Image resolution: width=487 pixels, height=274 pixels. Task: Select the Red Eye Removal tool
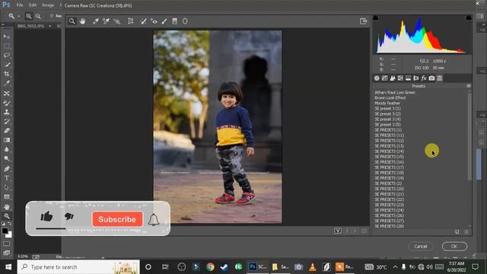(154, 21)
